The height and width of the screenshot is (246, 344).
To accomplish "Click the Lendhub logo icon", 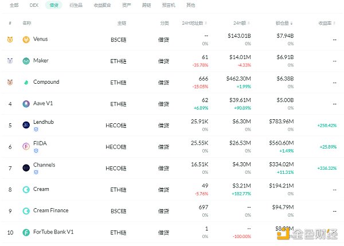I will pyautogui.click(x=26, y=124).
